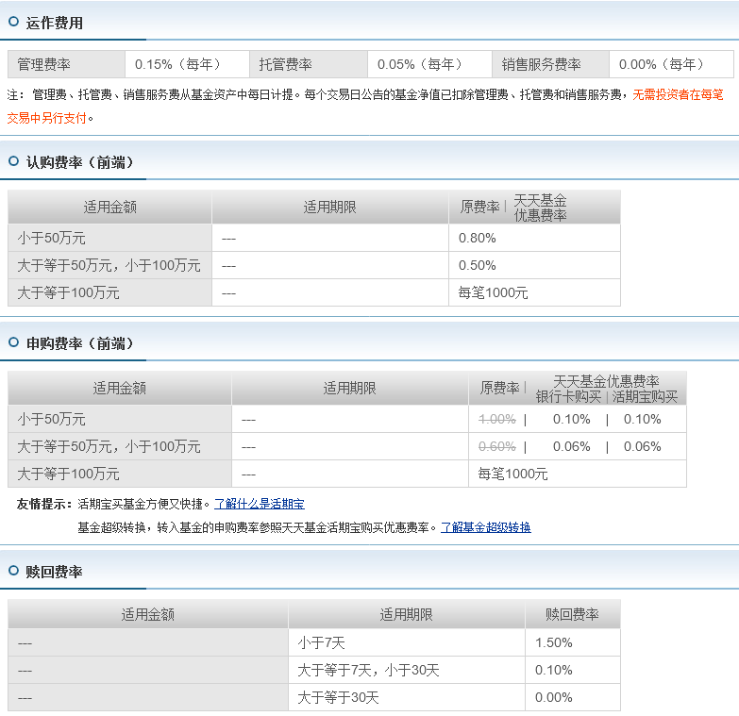Select the 大于等于30天 redemption period row

(314, 697)
